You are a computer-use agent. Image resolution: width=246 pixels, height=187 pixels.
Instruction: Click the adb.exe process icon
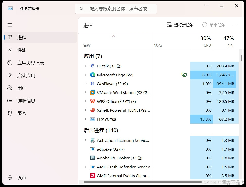[x=92, y=149]
